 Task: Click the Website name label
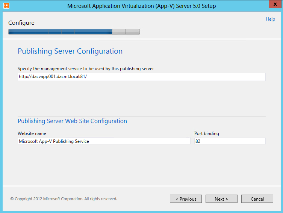point(32,133)
